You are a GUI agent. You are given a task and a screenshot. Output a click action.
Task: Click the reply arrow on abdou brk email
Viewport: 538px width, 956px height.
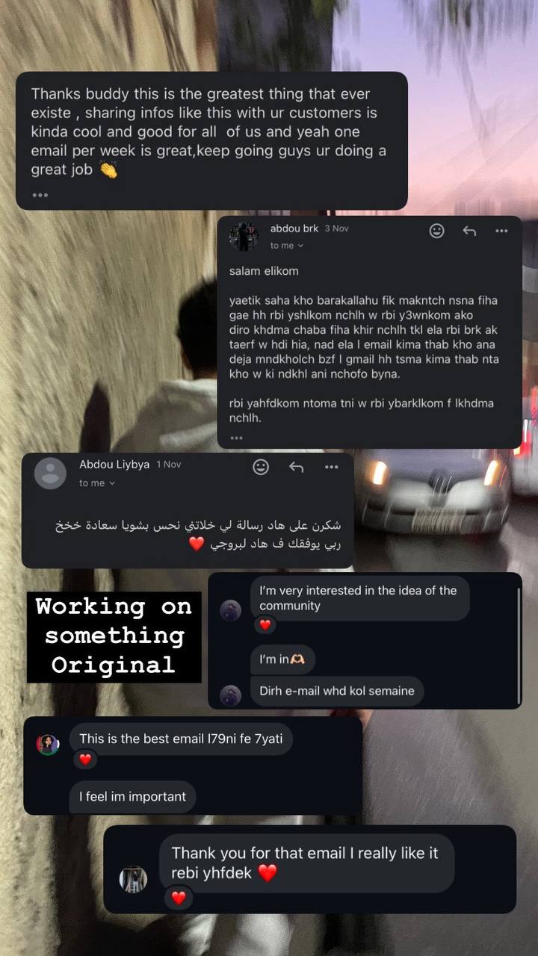pyautogui.click(x=469, y=231)
